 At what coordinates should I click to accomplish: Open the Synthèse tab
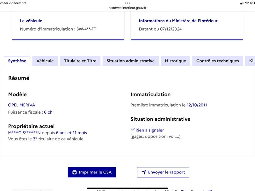point(17,61)
